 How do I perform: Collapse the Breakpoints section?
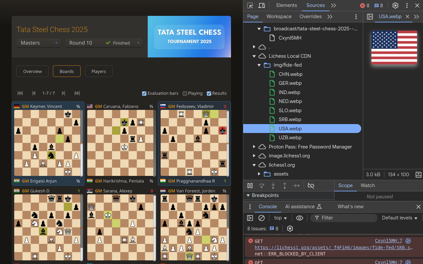(248, 195)
